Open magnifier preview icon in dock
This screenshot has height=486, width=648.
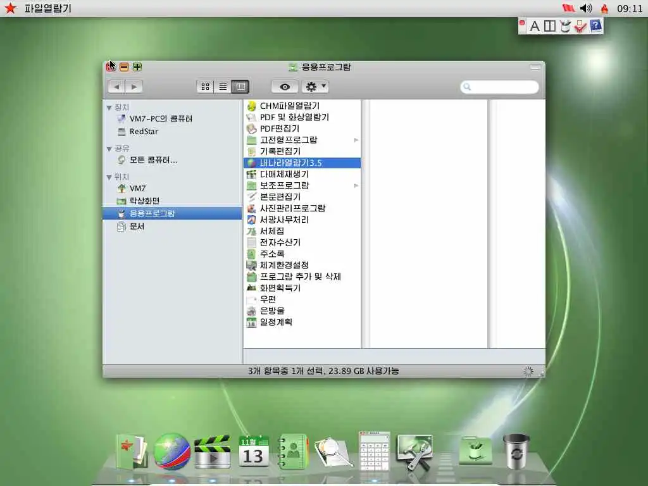[333, 452]
